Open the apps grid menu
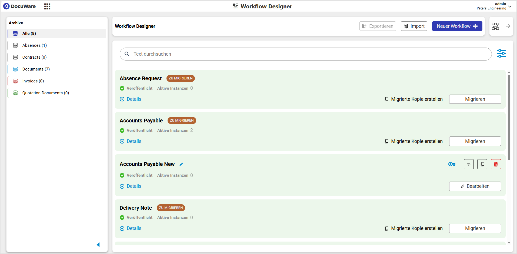The image size is (517, 254). click(47, 6)
